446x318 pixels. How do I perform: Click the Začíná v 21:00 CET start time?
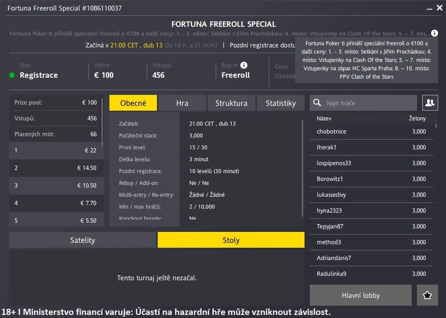[x=124, y=46]
